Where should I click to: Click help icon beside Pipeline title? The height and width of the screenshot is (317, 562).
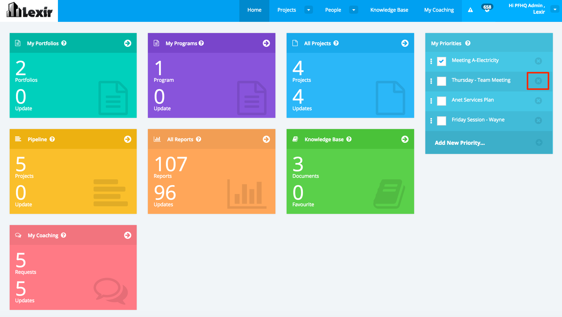tap(52, 139)
